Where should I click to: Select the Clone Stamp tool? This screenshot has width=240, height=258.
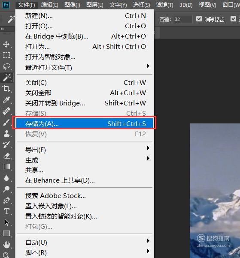coord(6,134)
